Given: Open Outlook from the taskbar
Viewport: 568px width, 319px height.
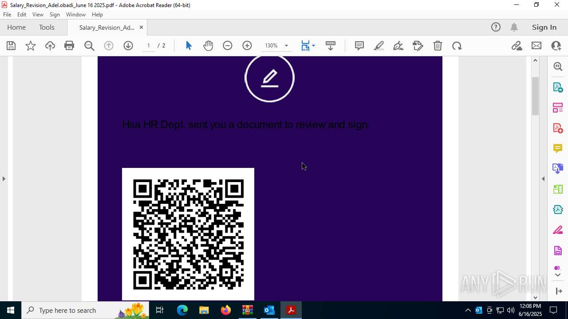Looking at the screenshot, I should [269, 310].
